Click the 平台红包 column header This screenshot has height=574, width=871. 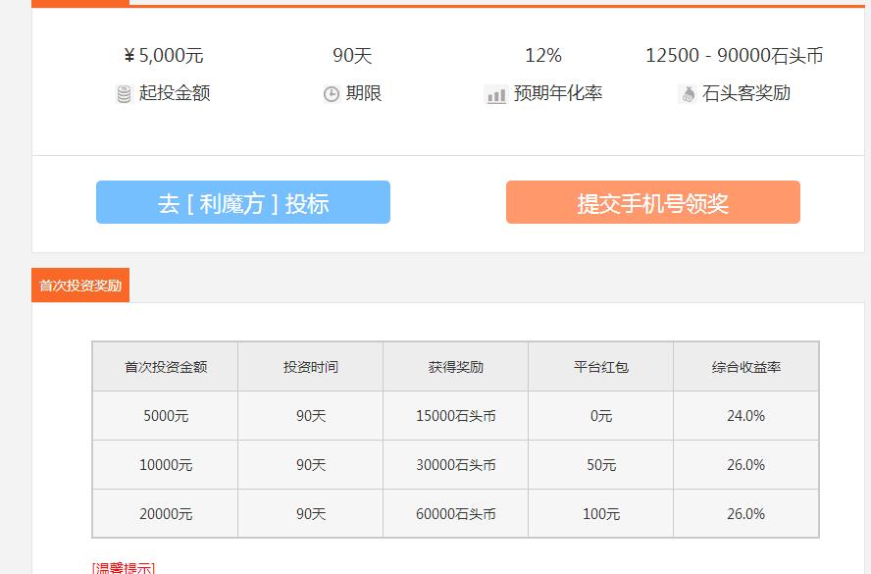(x=601, y=367)
